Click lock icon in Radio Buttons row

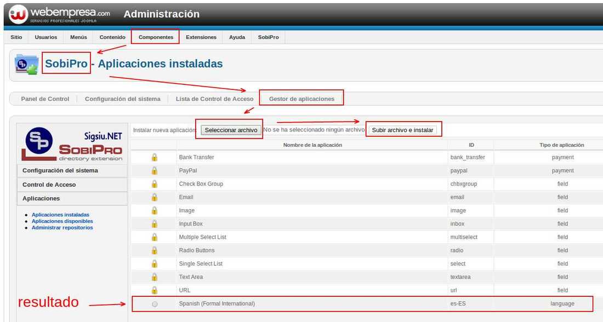click(x=154, y=250)
